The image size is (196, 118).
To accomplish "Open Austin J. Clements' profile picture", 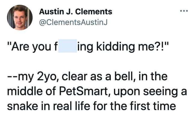I will pos(20,17).
